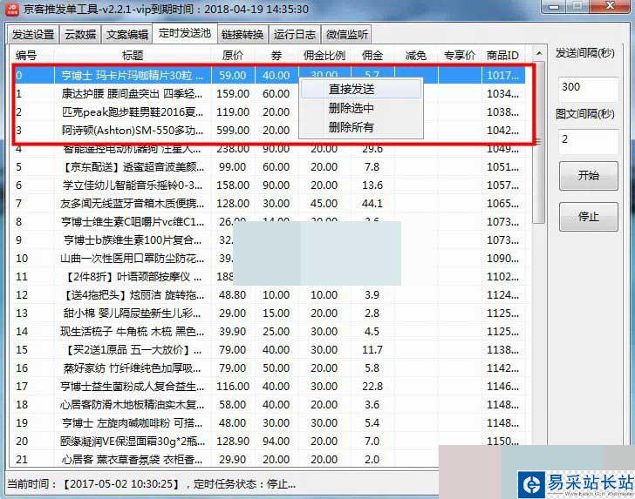Viewport: 635px width, 499px height.
Task: Click commission ratio 45.00 in row 7
Action: pyautogui.click(x=324, y=204)
